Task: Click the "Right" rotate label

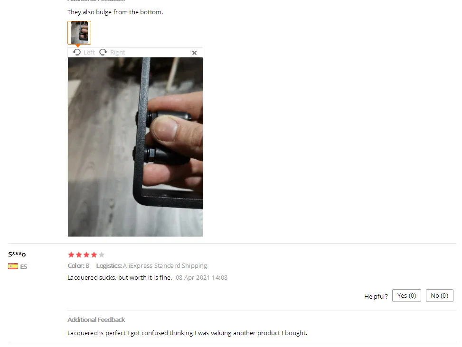Action: tap(118, 52)
